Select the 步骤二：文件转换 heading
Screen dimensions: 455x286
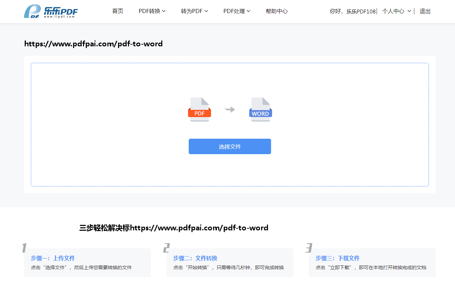(x=195, y=258)
